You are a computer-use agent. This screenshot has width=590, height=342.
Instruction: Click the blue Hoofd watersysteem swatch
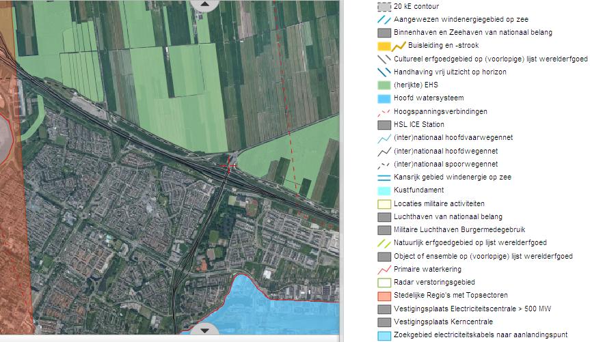(x=384, y=98)
